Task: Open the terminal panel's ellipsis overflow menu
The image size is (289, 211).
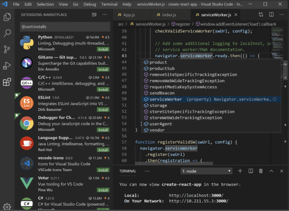Action: [x=147, y=171]
